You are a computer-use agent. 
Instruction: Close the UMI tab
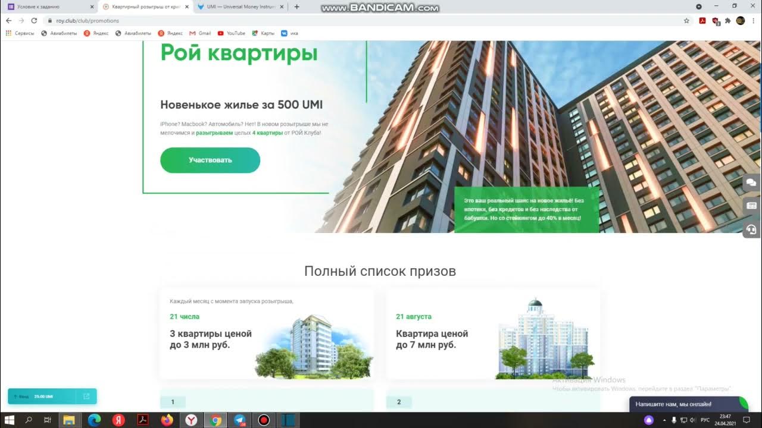(x=281, y=7)
